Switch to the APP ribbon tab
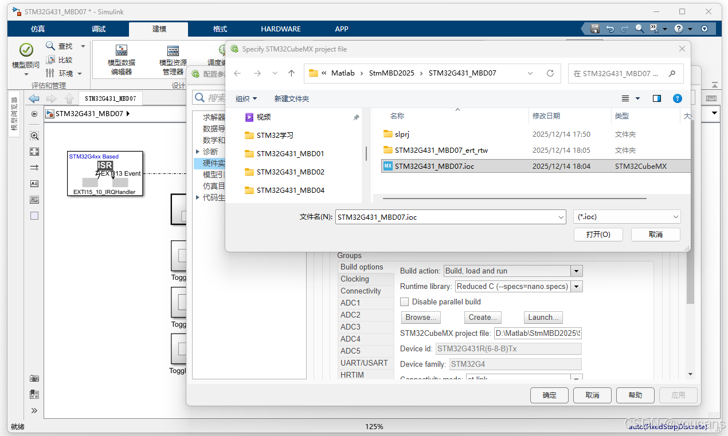The image size is (728, 436). click(x=342, y=29)
